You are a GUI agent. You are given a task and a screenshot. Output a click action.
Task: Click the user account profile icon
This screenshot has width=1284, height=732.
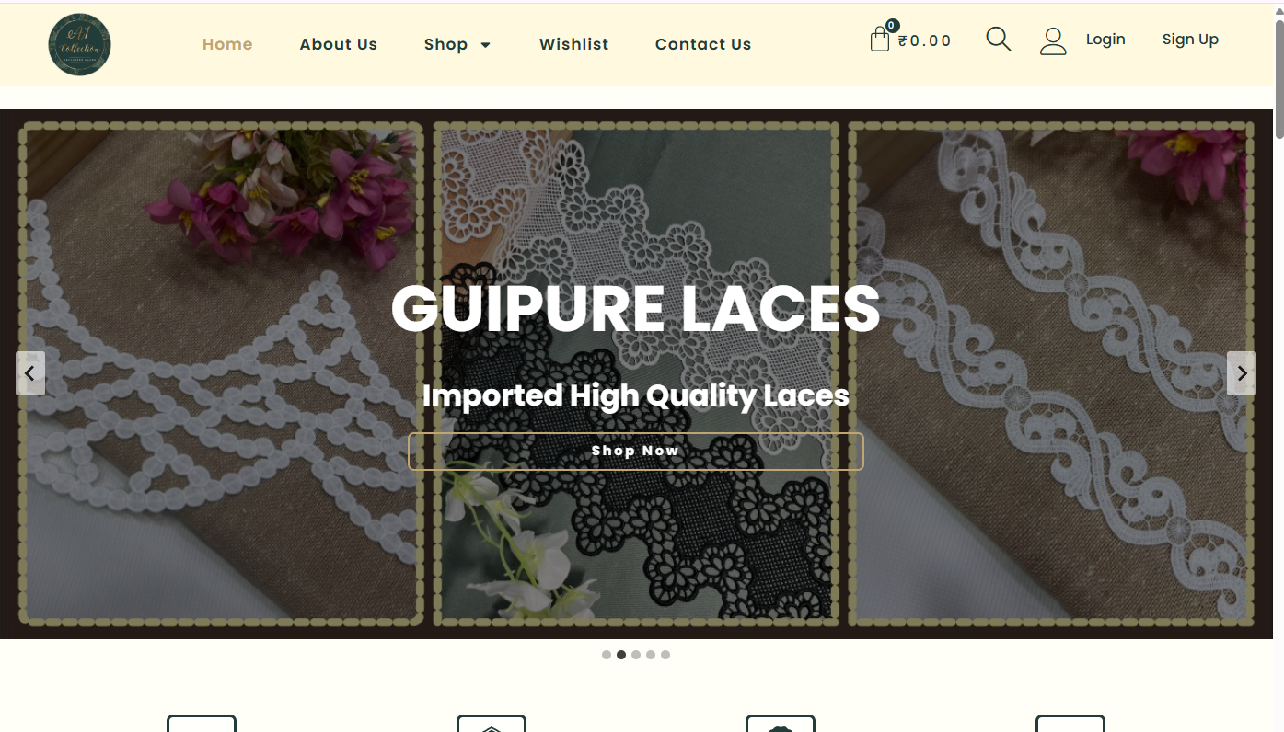pos(1053,40)
